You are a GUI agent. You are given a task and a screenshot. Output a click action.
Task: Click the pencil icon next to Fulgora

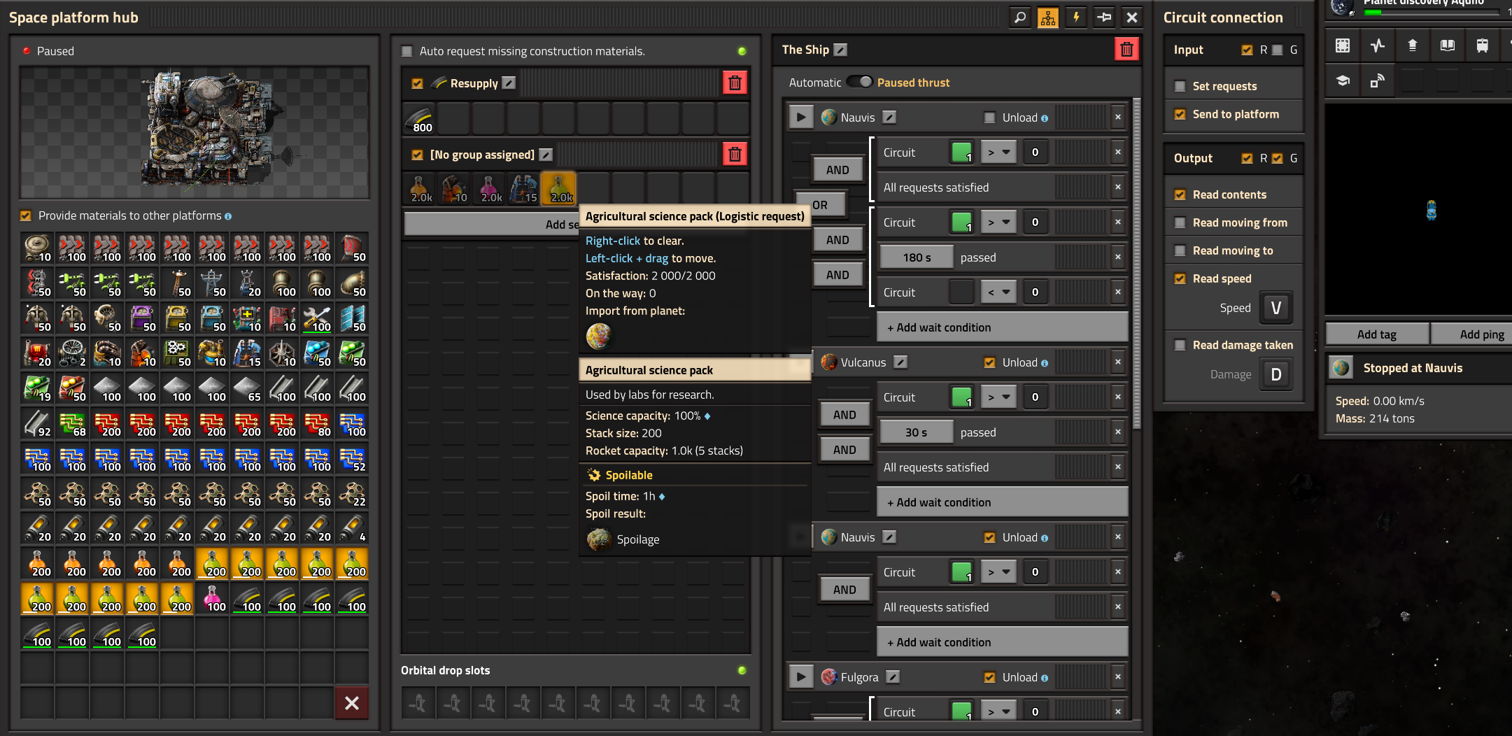click(x=893, y=677)
